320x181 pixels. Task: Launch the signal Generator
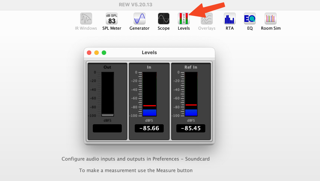139,22
